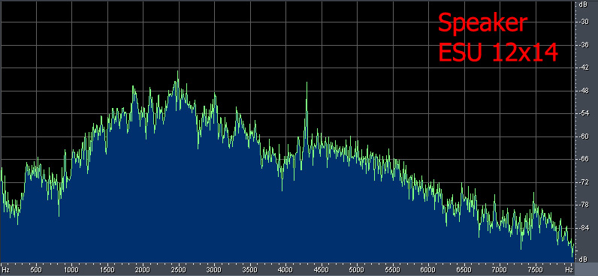Click the 7000 frequency axis label
The image size is (598, 276).
500,270
